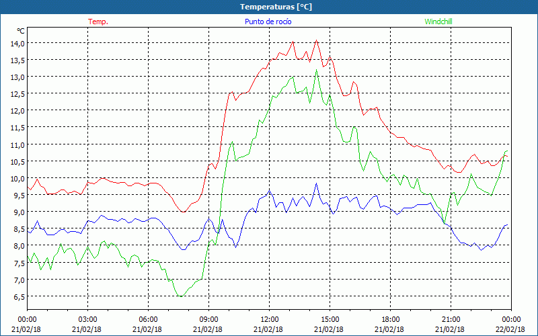The image size is (538, 336).
Task: Click the 12:00 time axis label
Action: click(x=270, y=320)
